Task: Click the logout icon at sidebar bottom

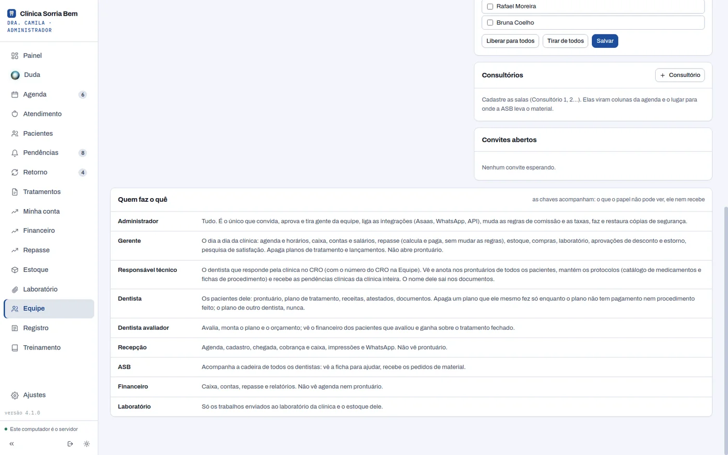Action: click(70, 444)
